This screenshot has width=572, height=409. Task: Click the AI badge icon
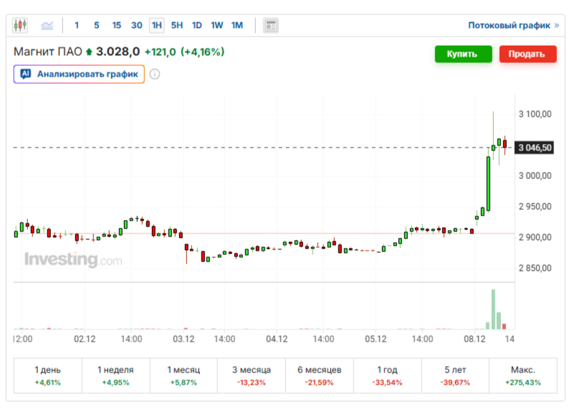pos(25,74)
